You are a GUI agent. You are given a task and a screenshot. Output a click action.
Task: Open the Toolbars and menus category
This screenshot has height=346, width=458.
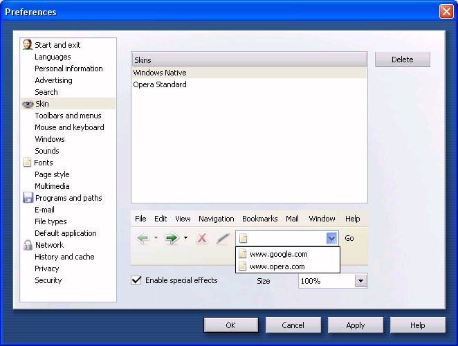(x=68, y=116)
